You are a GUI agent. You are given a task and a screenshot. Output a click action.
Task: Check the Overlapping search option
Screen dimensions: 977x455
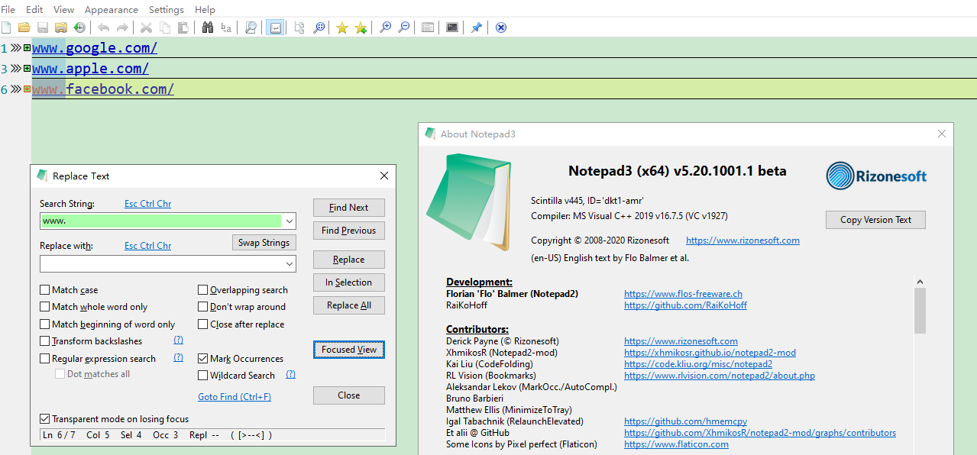[x=203, y=290]
